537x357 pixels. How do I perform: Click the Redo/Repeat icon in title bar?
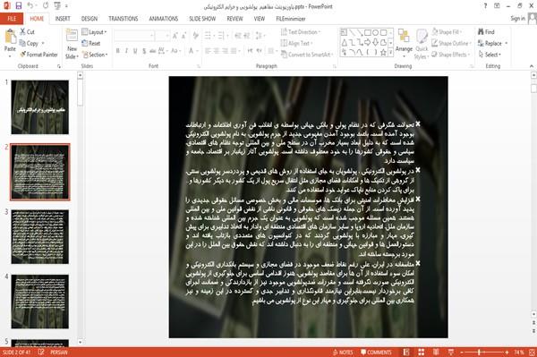click(46, 6)
